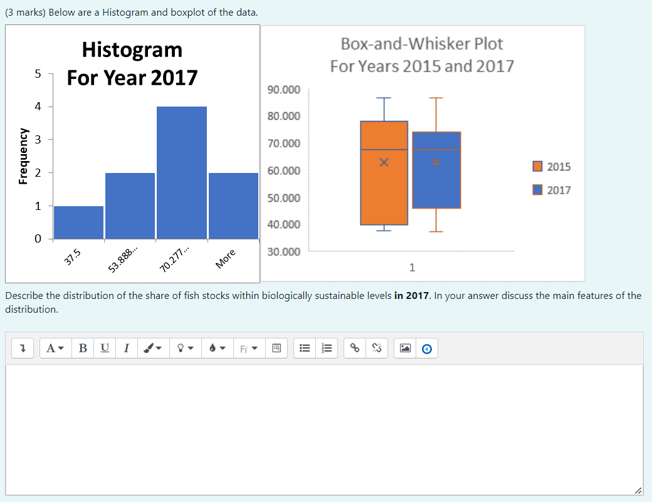Click the '2017' legend label
Screen dimensions: 652x502
point(559,190)
